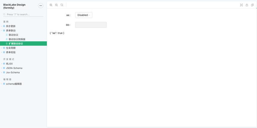Click the bb disabled input field
Viewport: 257px width, 128px height.
pos(91,25)
